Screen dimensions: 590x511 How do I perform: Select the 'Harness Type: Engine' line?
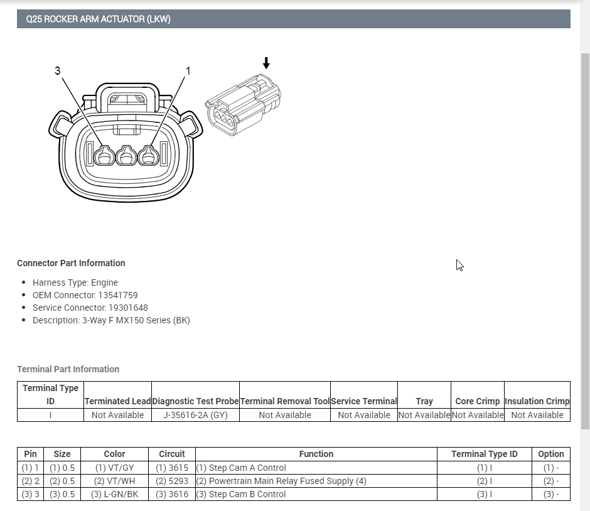pyautogui.click(x=75, y=282)
